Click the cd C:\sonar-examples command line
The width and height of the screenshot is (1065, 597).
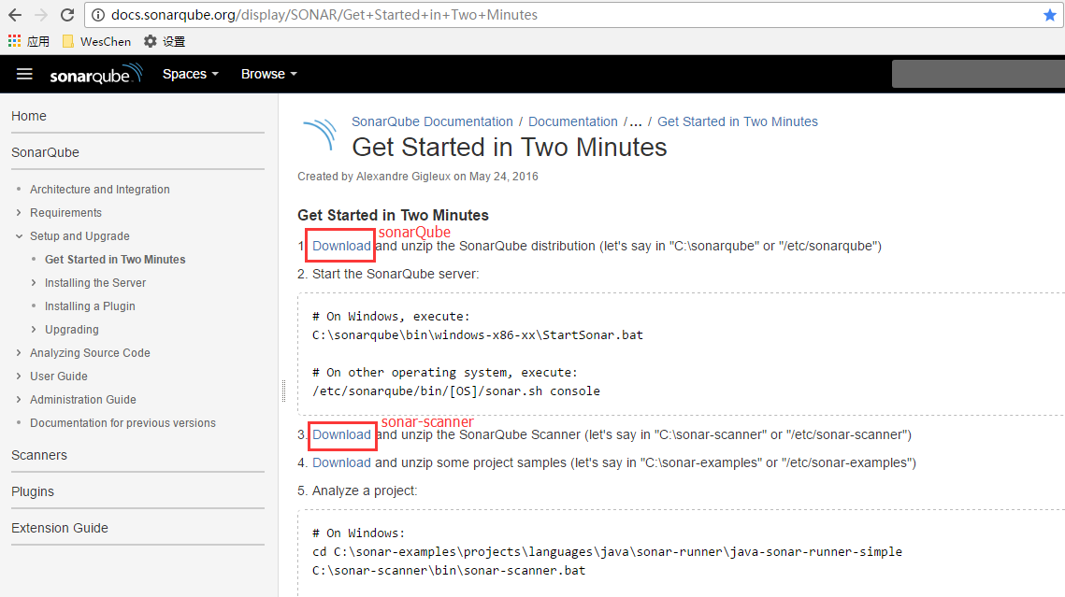(607, 552)
